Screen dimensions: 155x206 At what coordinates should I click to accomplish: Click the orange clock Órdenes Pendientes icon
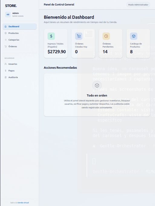(x=106, y=36)
